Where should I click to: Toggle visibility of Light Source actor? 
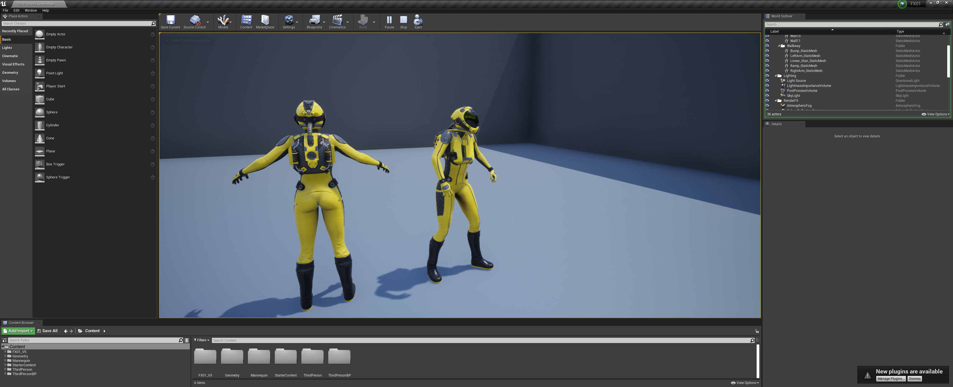(x=767, y=80)
